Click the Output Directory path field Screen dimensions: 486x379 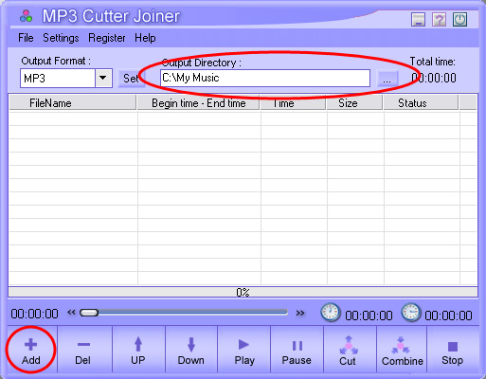click(x=265, y=78)
